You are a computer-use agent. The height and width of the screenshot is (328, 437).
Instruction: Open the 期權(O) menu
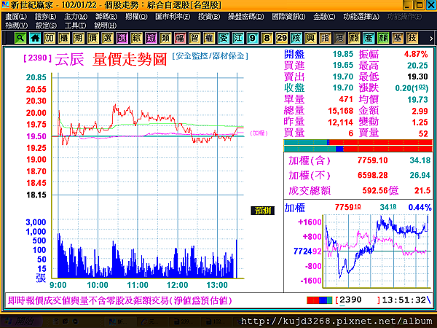pyautogui.click(x=136, y=17)
